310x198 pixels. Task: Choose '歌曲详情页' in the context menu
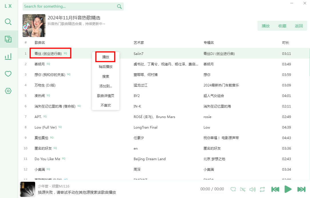pos(106,96)
